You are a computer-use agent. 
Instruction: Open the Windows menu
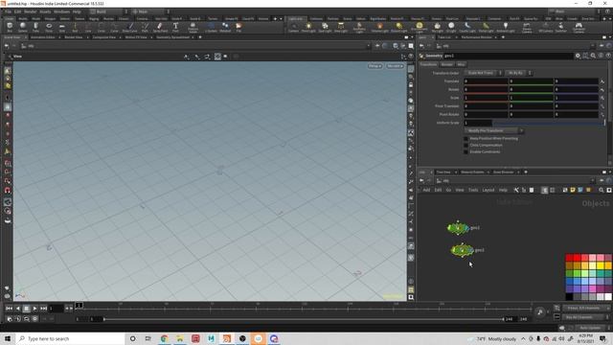click(61, 11)
